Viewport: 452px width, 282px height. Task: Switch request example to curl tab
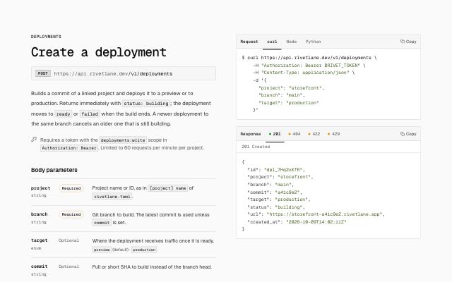272,42
